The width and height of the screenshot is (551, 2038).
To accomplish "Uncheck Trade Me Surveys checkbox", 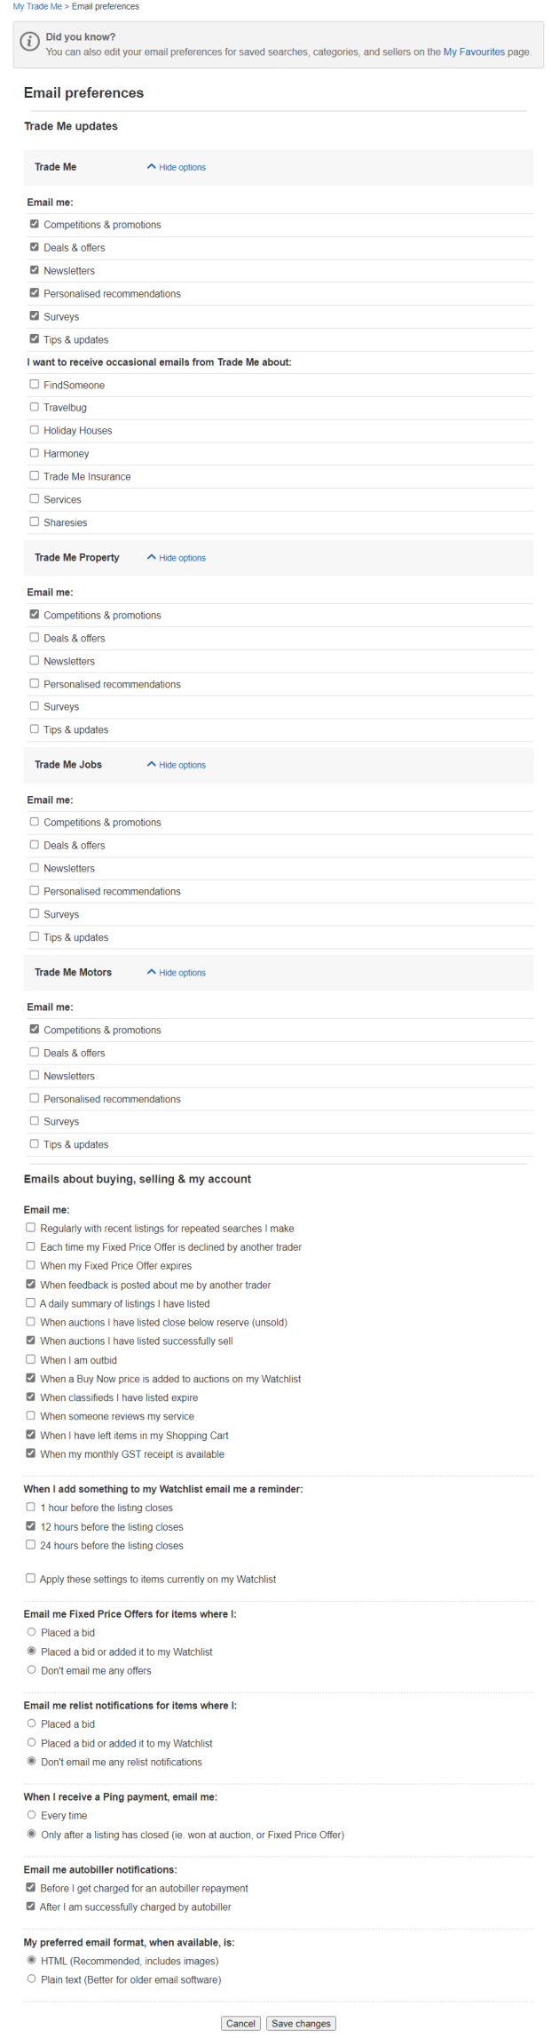I will pos(35,316).
